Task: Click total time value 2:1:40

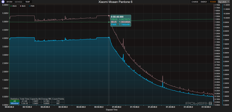Action: coord(24,101)
